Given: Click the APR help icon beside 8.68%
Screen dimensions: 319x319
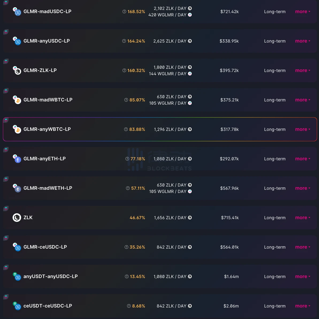Looking at the screenshot, I should (x=129, y=306).
